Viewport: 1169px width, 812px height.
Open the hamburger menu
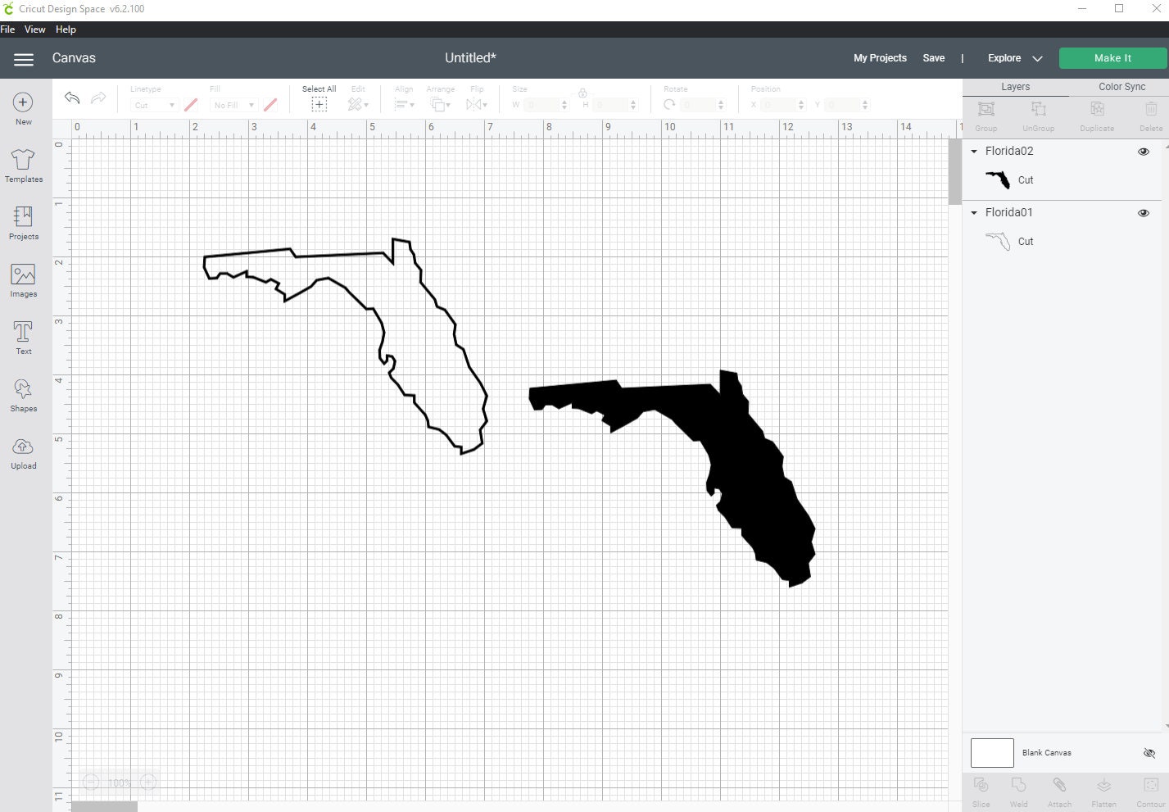click(x=23, y=58)
